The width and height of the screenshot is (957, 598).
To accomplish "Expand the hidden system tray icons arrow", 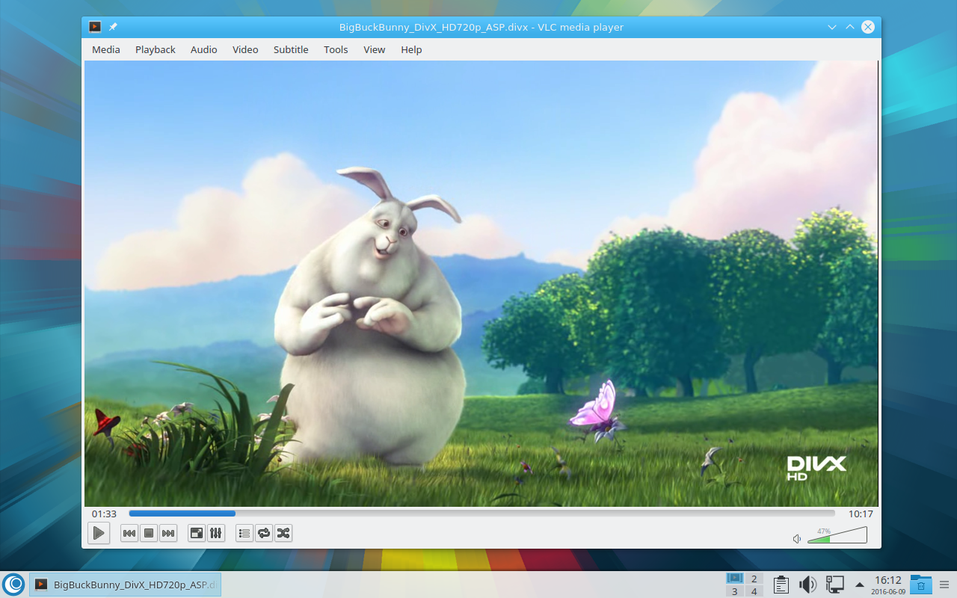I will point(860,585).
